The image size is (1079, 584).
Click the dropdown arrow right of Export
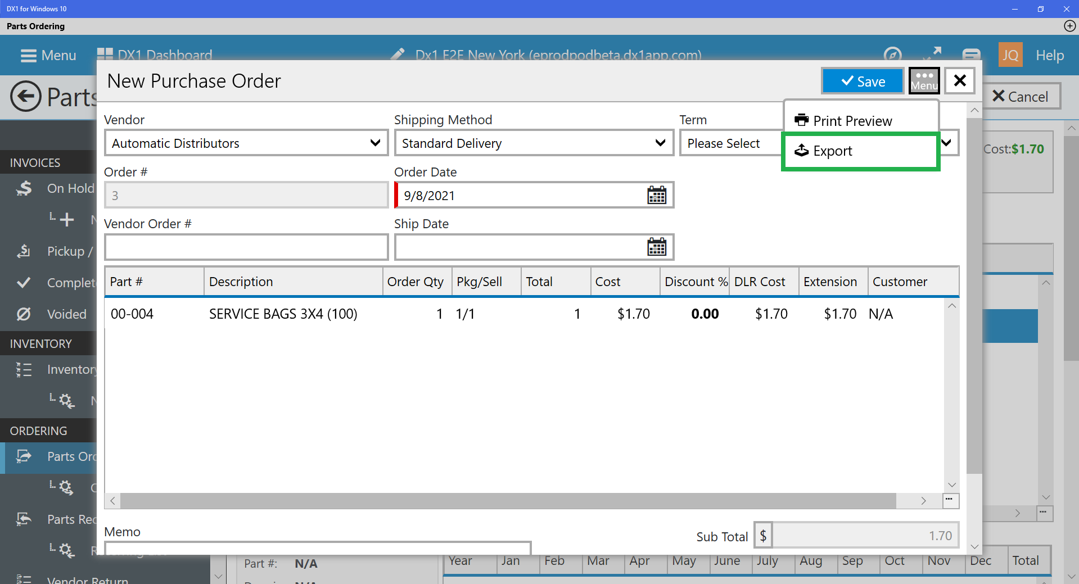tap(947, 143)
